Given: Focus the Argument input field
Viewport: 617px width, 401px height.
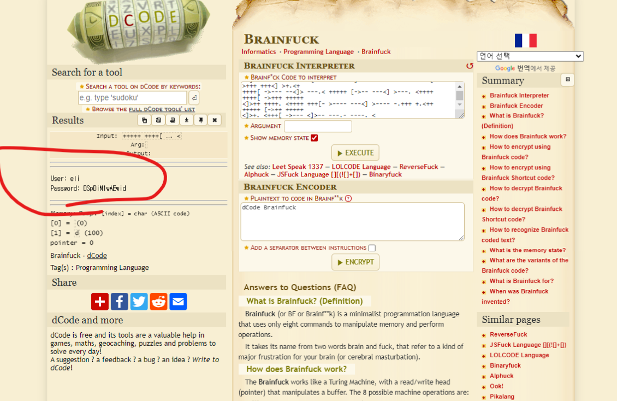Looking at the screenshot, I should (x=318, y=126).
